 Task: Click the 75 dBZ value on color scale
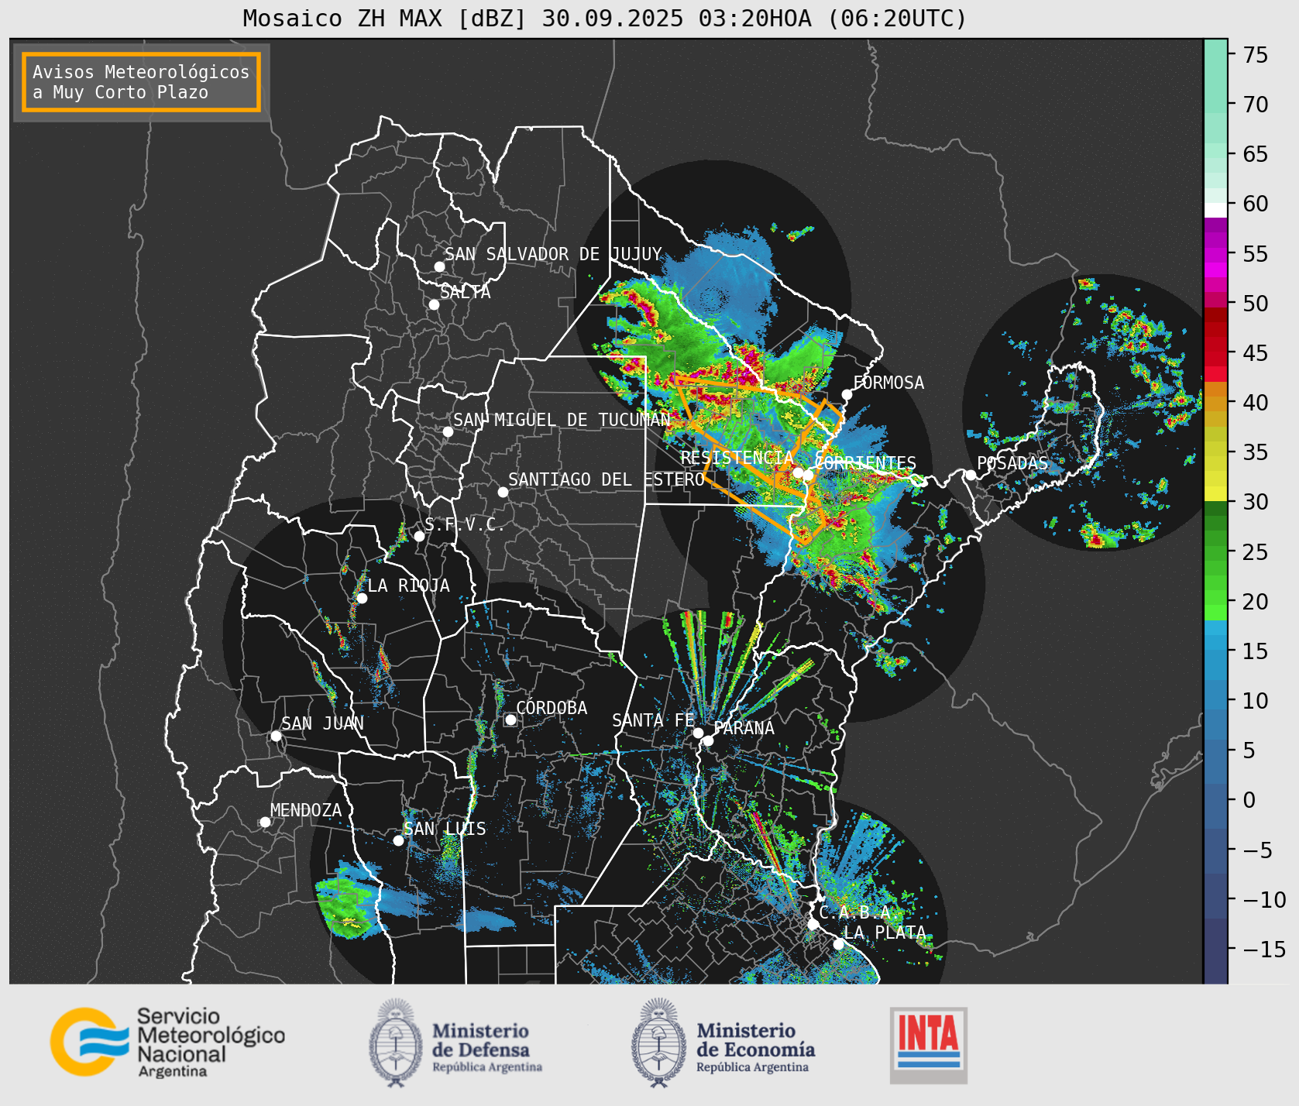1256,55
